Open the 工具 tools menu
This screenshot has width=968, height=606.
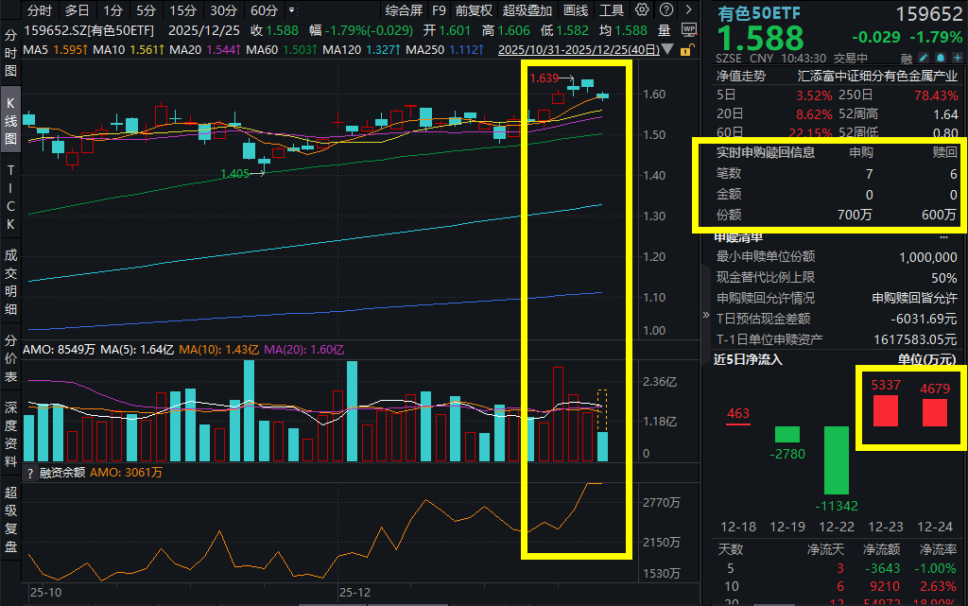pyautogui.click(x=613, y=10)
